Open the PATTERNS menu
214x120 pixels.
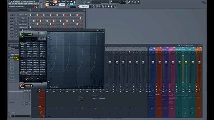coord(21,4)
